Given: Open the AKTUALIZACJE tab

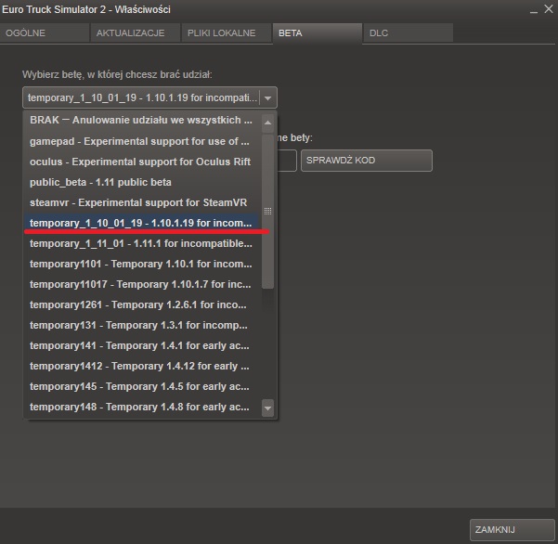Looking at the screenshot, I should pyautogui.click(x=136, y=33).
